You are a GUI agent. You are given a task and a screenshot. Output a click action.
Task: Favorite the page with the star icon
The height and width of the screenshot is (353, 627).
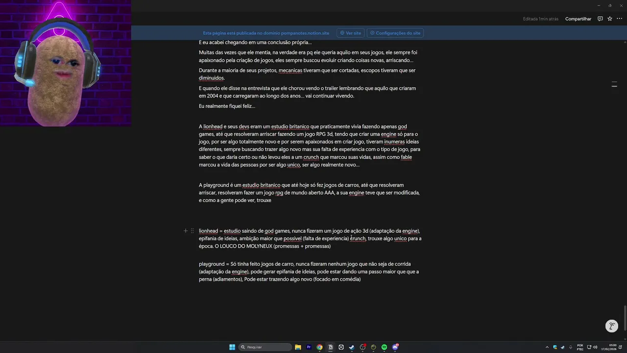609,19
